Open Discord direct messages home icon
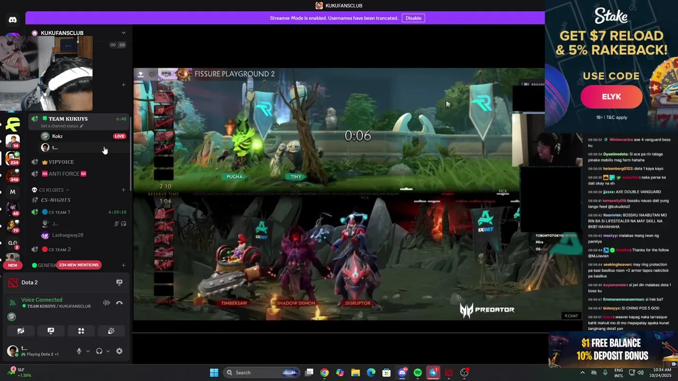678x381 pixels. (13, 20)
